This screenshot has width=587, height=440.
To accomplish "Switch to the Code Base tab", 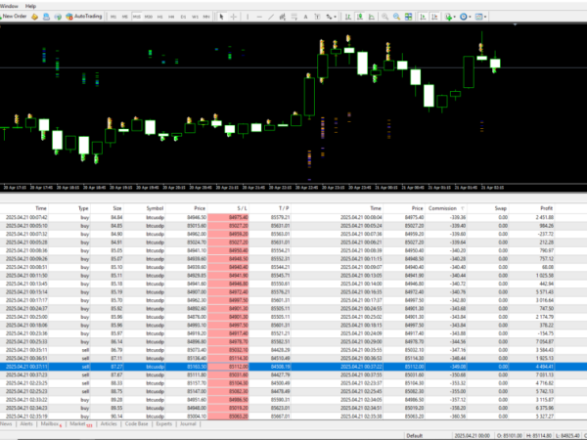I will click(134, 424).
